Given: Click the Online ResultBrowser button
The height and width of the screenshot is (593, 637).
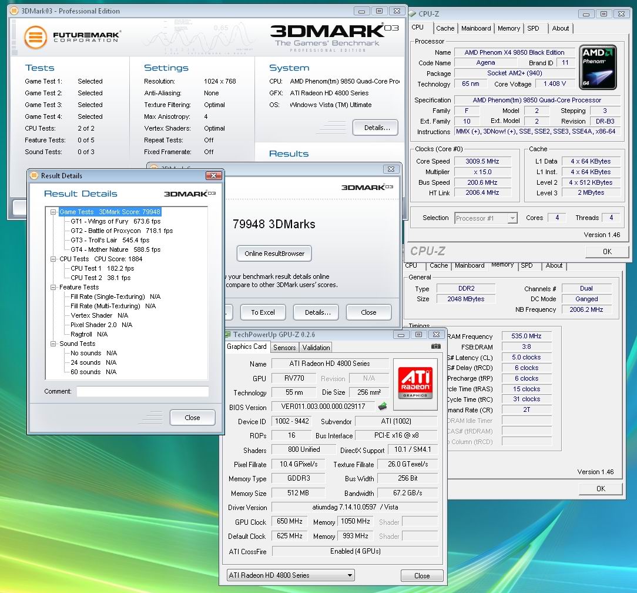Looking at the screenshot, I should pyautogui.click(x=274, y=254).
